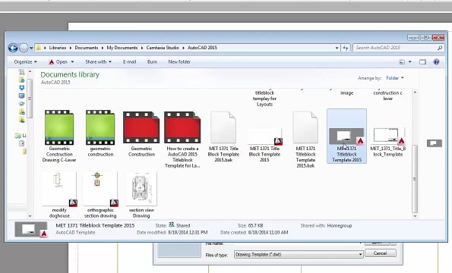
Task: Select the modify doghouse drawing file
Action: (59, 195)
